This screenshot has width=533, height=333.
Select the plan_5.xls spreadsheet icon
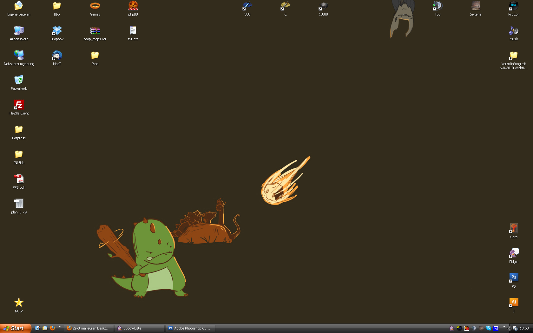pos(19,204)
